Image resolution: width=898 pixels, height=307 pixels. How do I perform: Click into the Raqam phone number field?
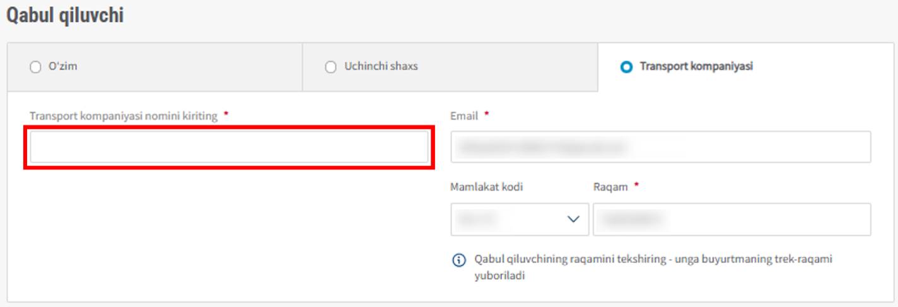tap(732, 220)
